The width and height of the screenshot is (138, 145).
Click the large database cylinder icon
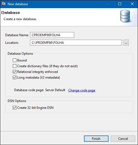(x=125, y=16)
